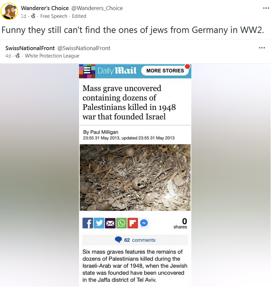Share the article by email icon
This screenshot has height=288, width=272.
(x=110, y=223)
